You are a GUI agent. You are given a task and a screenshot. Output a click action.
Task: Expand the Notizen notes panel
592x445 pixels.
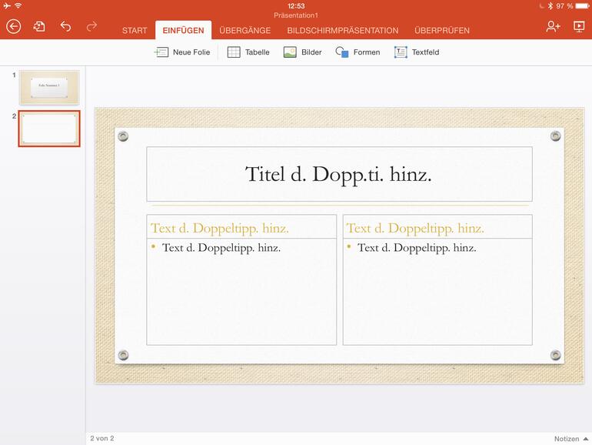570,439
